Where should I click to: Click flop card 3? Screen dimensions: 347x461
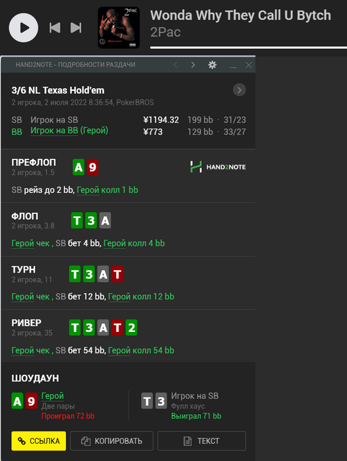click(91, 221)
